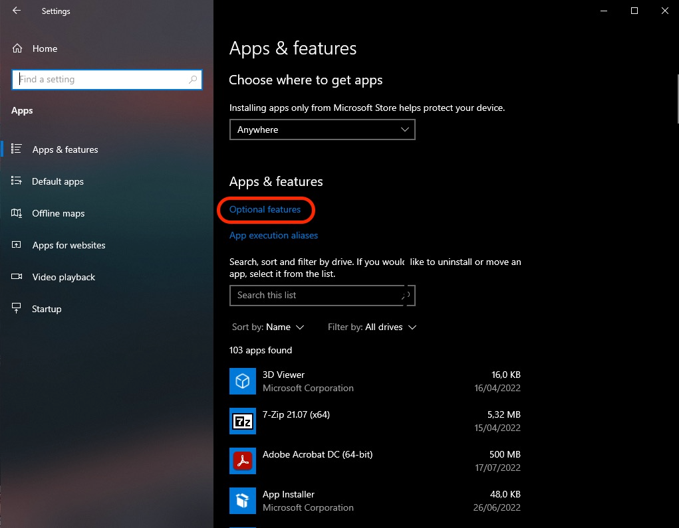Click the Offline maps sidebar icon
679x528 pixels.
coord(16,213)
